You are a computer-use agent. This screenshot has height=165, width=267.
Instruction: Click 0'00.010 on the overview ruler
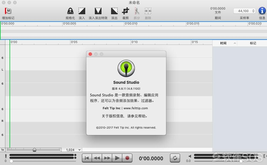click(x=131, y=24)
